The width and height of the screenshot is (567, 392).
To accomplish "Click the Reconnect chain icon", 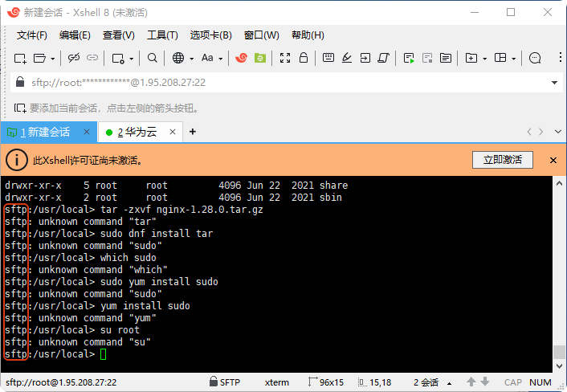I will coord(92,58).
